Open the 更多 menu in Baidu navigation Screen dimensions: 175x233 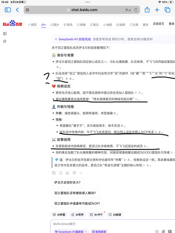pyautogui.click(x=145, y=25)
